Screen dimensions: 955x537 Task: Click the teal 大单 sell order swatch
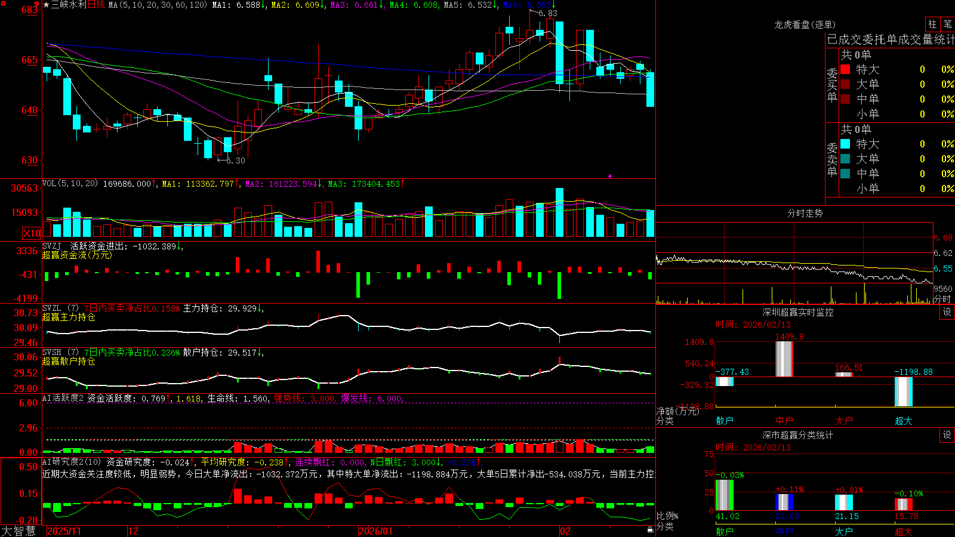(845, 159)
